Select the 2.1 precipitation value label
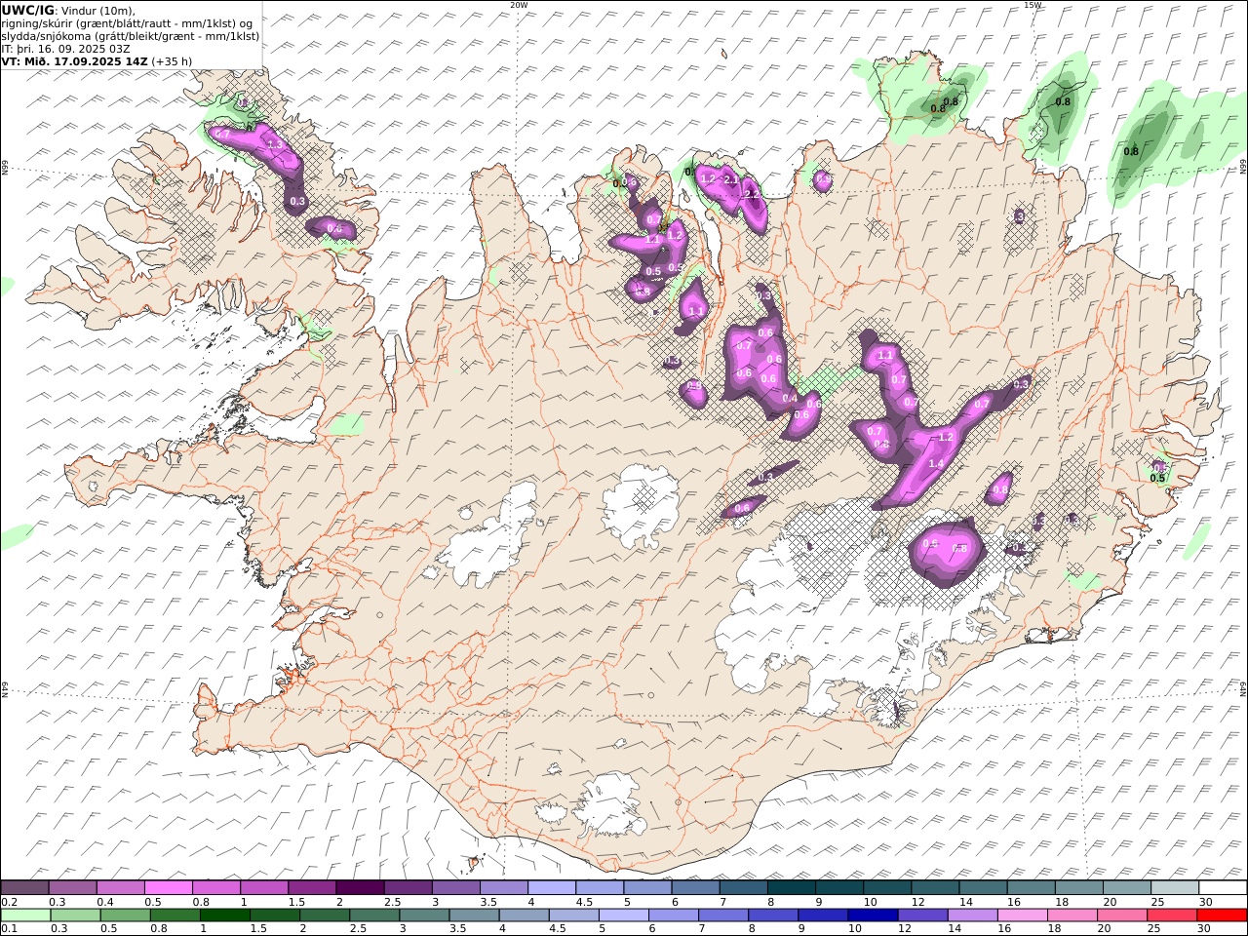Image resolution: width=1248 pixels, height=936 pixels. [731, 180]
